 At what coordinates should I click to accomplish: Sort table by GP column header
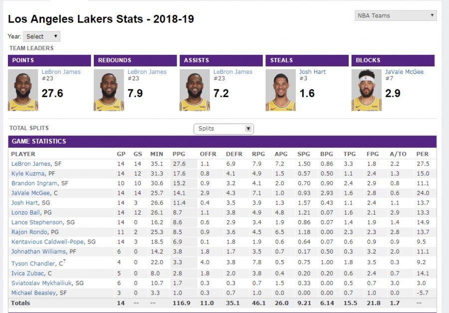(x=121, y=154)
